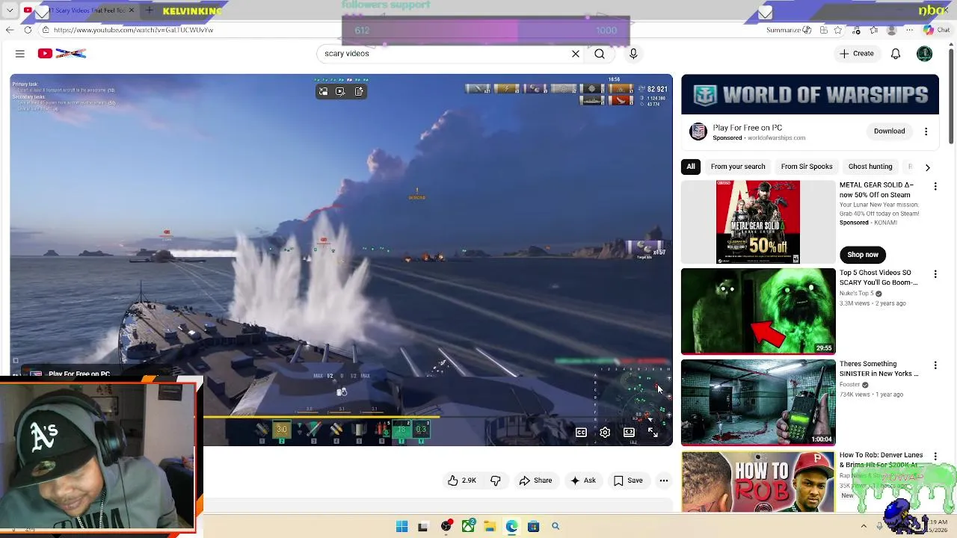The width and height of the screenshot is (957, 538).
Task: Dislike the video with thumbs down
Action: point(495,480)
